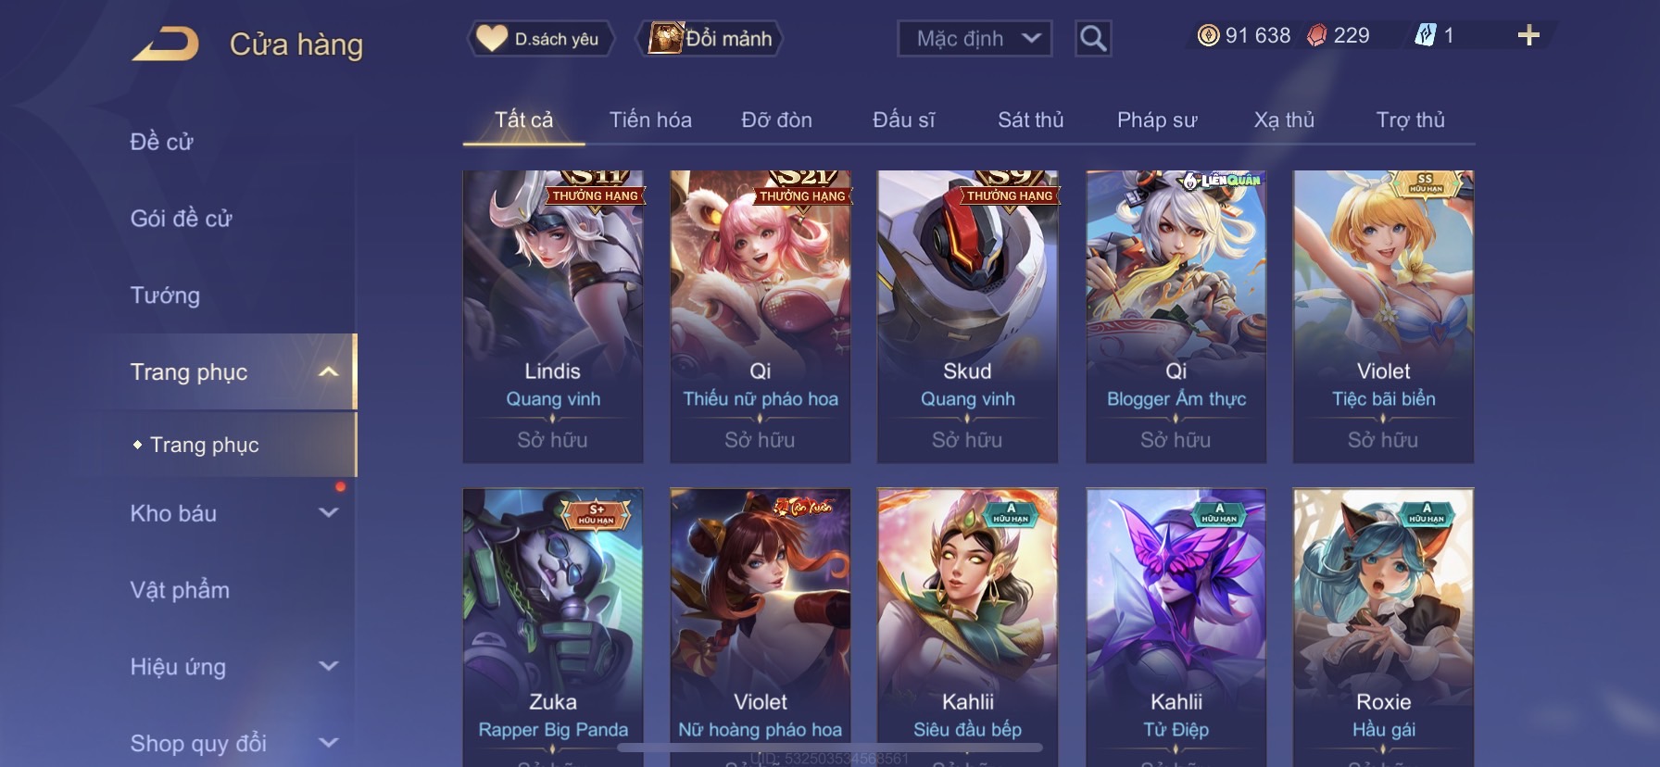The height and width of the screenshot is (767, 1660).
Task: Tap the red gem currency icon
Action: click(x=1316, y=35)
